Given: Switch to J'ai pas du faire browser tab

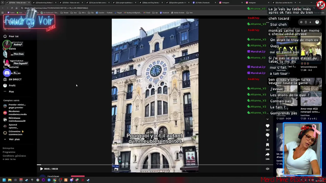Looking at the screenshot, I should 97,3.
